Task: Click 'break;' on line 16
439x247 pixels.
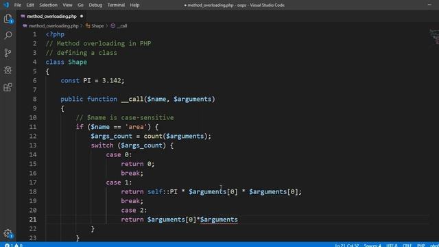Action: coord(132,173)
